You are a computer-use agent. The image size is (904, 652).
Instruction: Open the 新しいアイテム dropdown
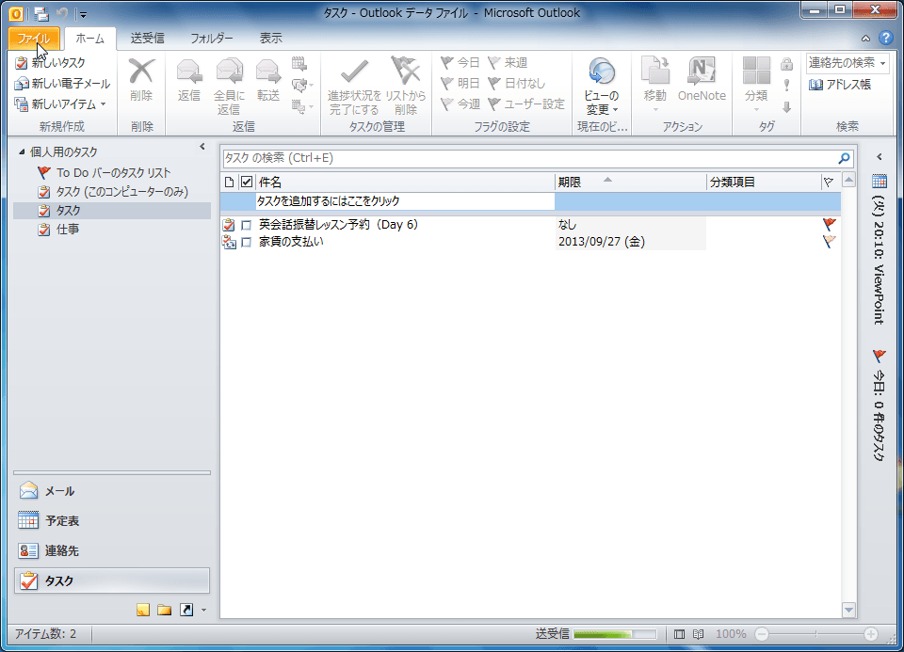(60, 104)
